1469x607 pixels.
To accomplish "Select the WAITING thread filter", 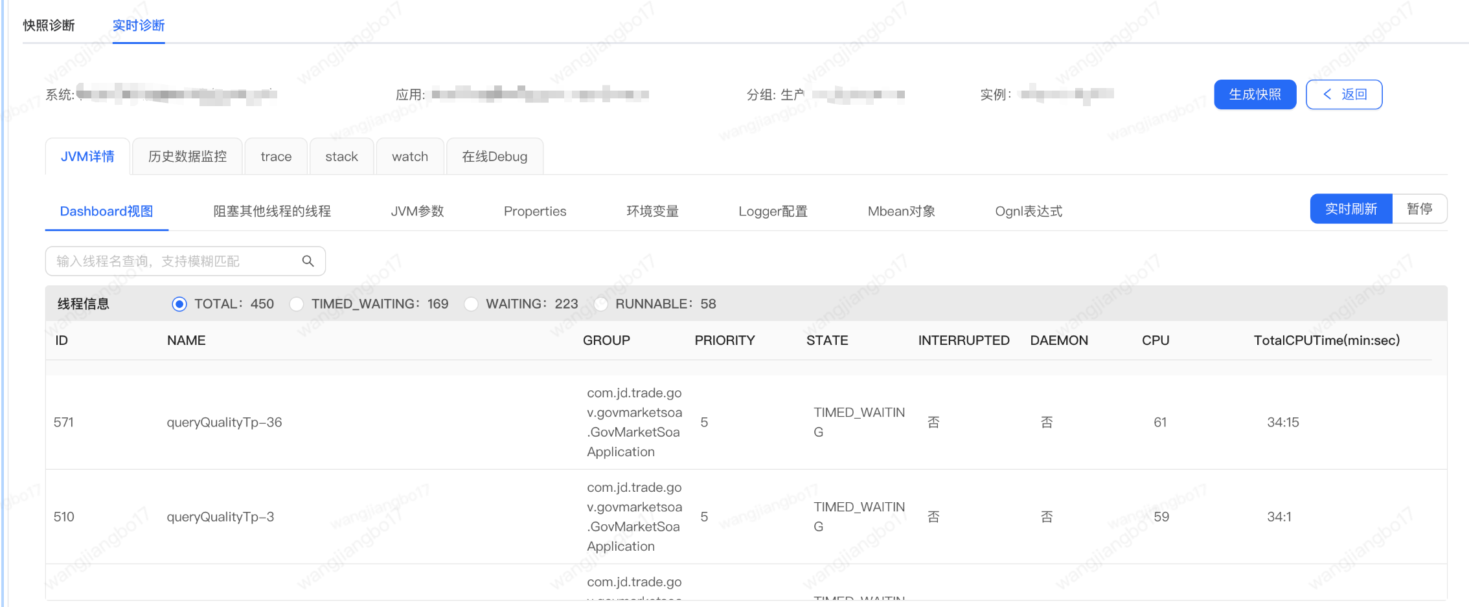I will click(471, 303).
